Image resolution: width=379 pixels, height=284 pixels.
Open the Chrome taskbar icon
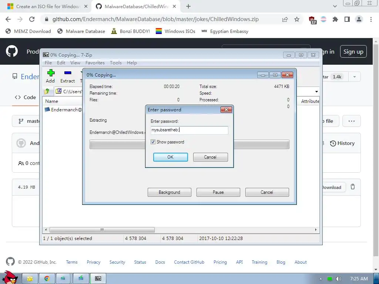[47, 278]
